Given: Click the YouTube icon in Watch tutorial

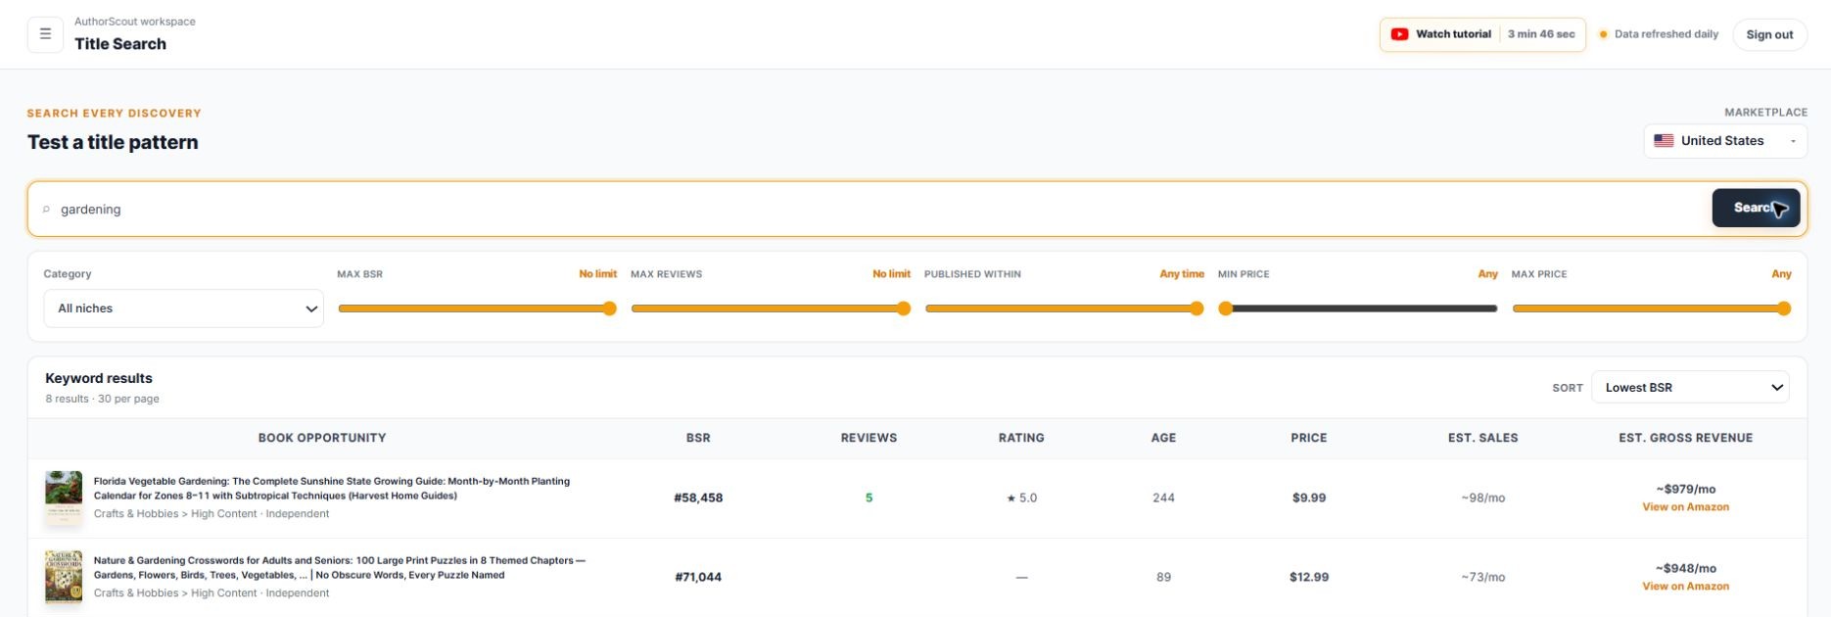Looking at the screenshot, I should point(1399,34).
